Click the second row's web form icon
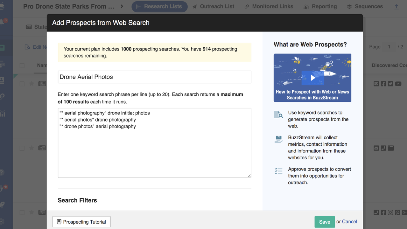The image size is (407, 229). (391, 148)
